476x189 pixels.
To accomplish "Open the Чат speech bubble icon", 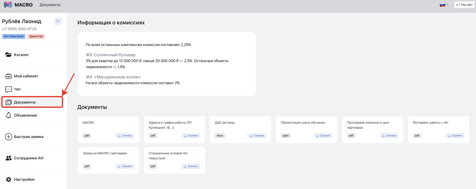I will [x=9, y=89].
